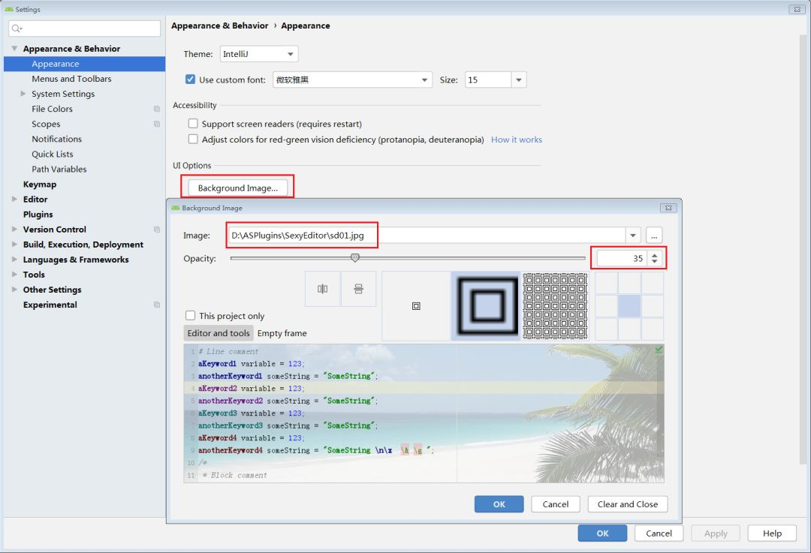
Task: Click the Scopes project-level icon
Action: [157, 124]
